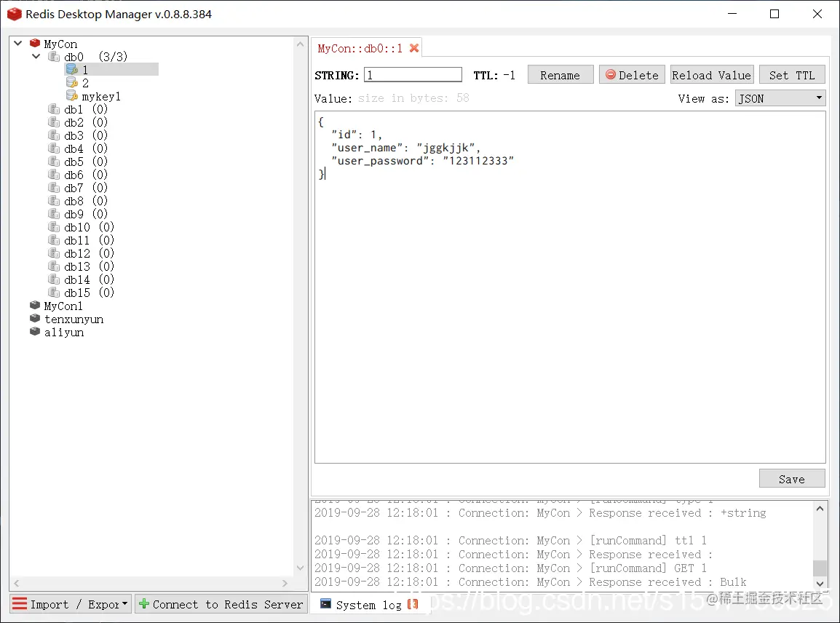
Task: Select the MyCon1 connection label
Action: click(63, 306)
